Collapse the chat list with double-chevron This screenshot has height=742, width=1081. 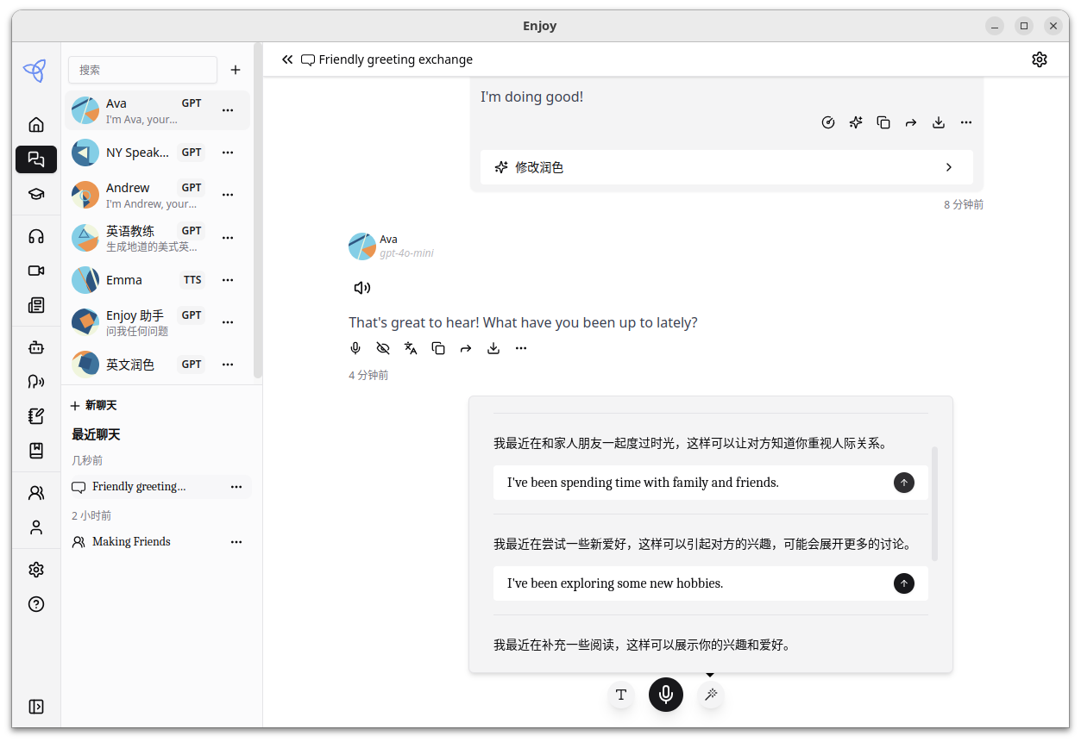pyautogui.click(x=287, y=59)
